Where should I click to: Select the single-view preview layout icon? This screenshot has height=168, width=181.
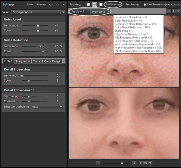pyautogui.click(x=88, y=5)
